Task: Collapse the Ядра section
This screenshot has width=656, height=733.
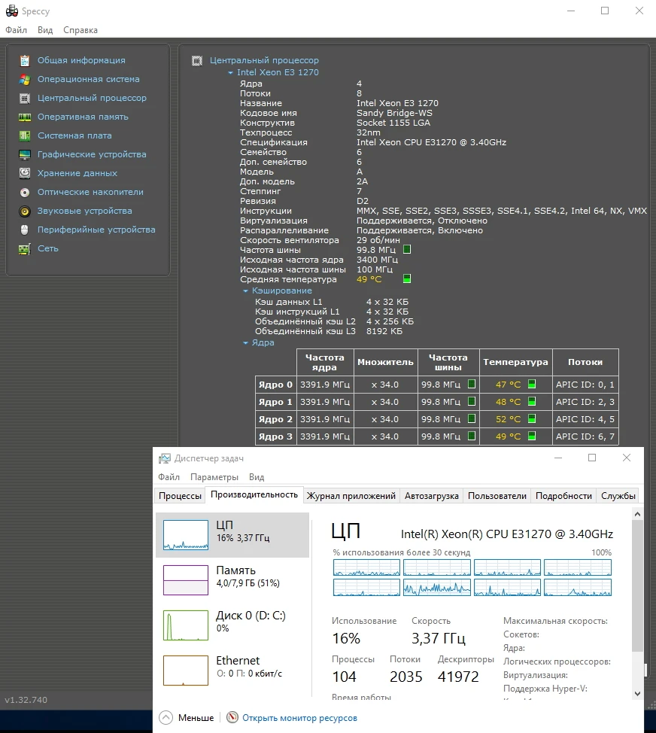Action: pos(245,343)
